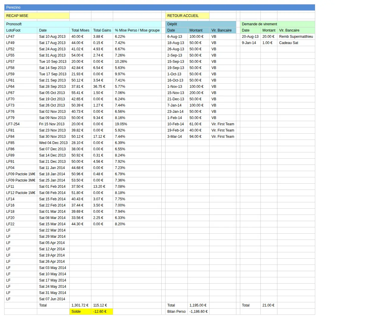Screen dimensions: 381x319
Task: Select the LotoFoot column header
Action: [x=21, y=30]
